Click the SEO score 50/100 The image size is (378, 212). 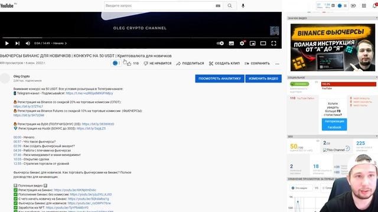click(x=296, y=147)
